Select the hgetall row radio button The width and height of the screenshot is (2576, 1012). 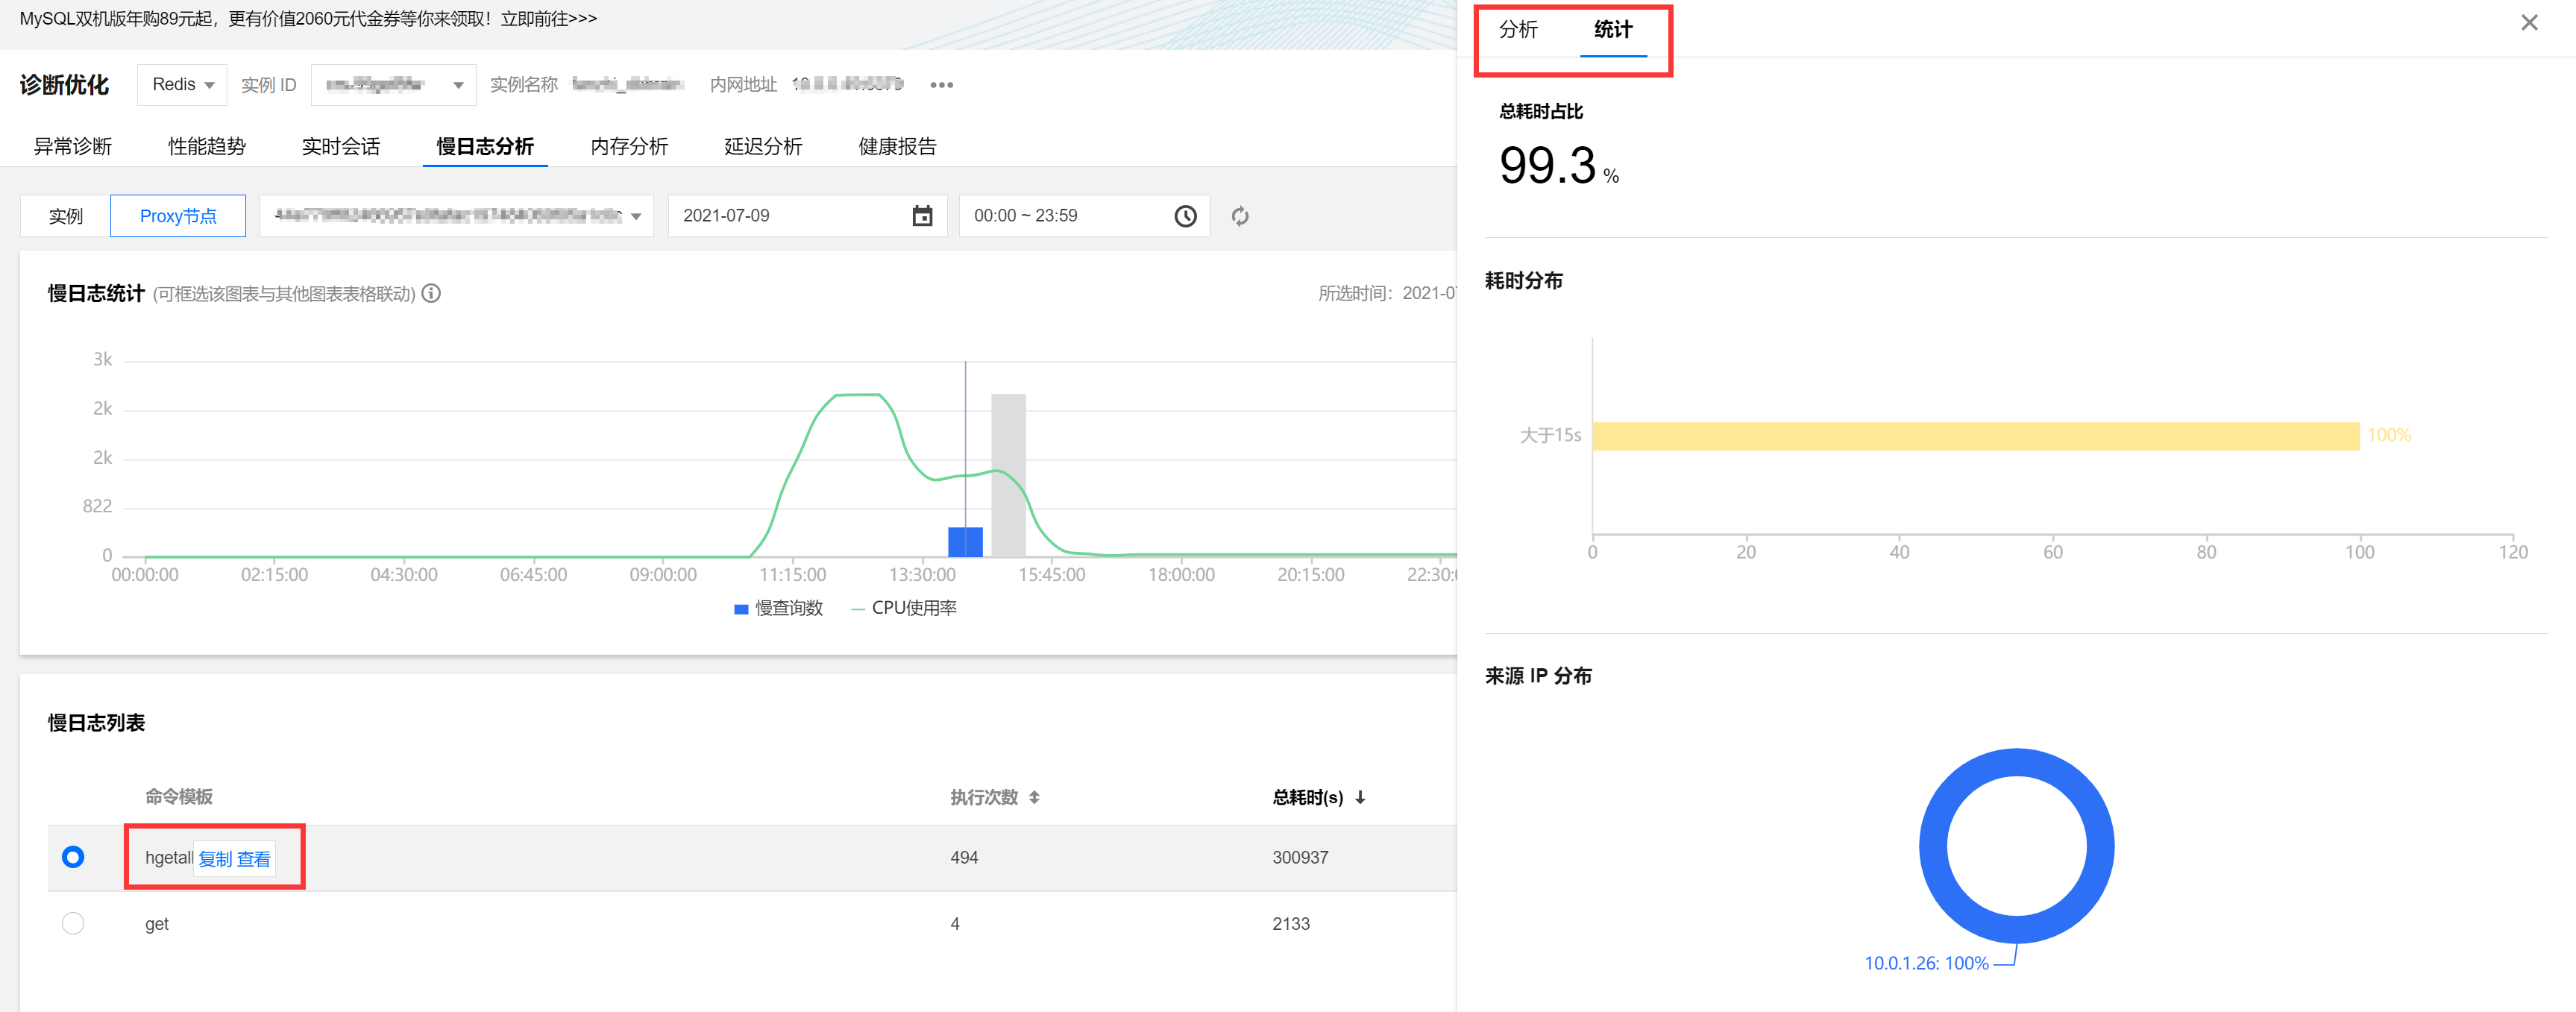(73, 857)
